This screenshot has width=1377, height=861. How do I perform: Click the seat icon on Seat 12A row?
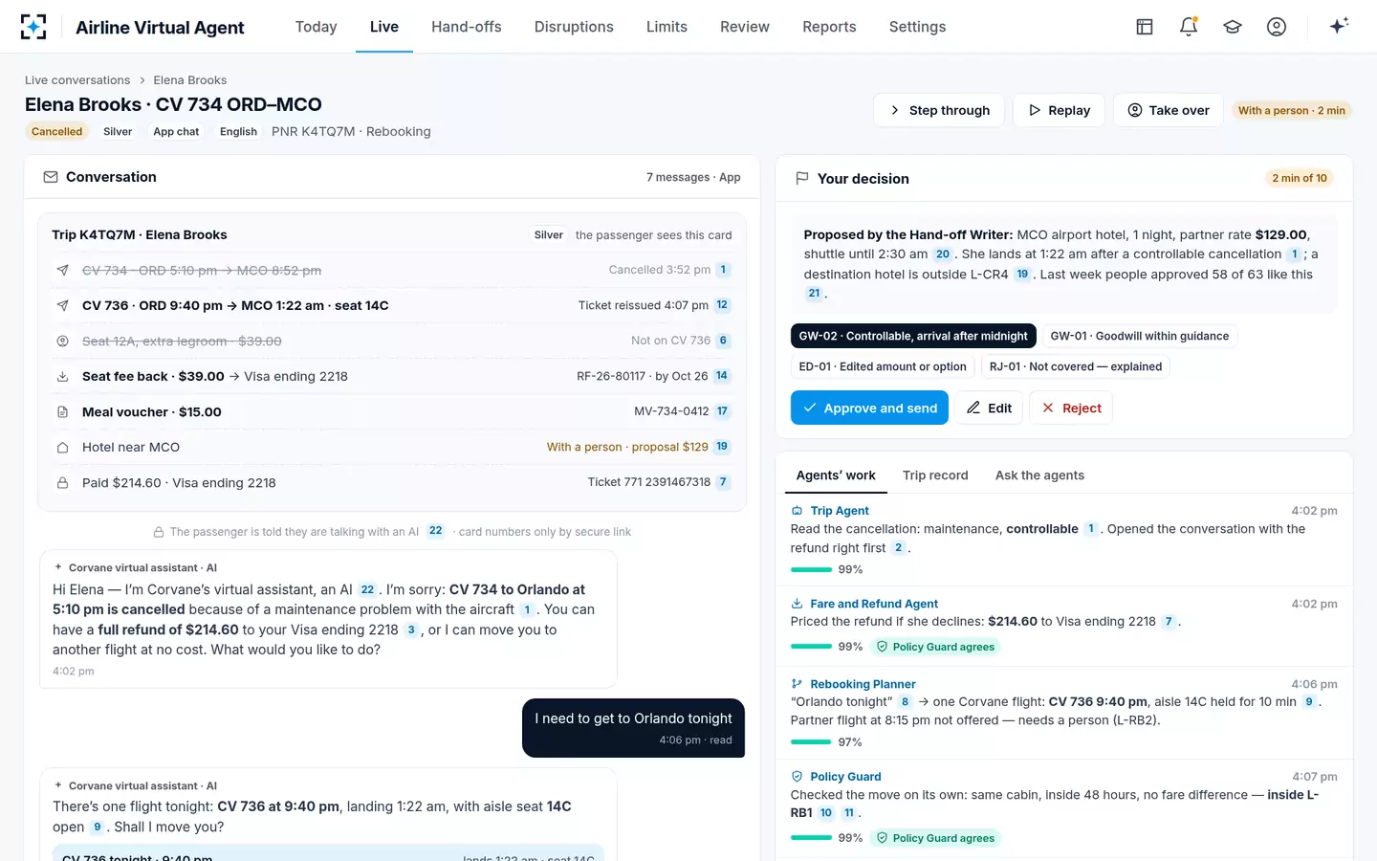click(x=62, y=341)
